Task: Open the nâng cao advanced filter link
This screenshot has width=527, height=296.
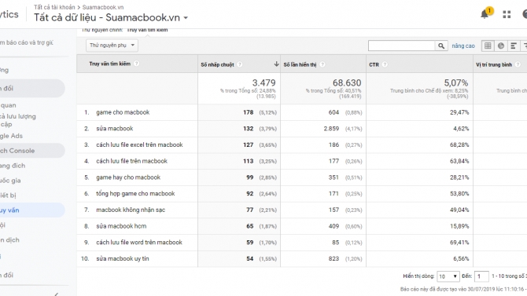Action: tap(463, 46)
